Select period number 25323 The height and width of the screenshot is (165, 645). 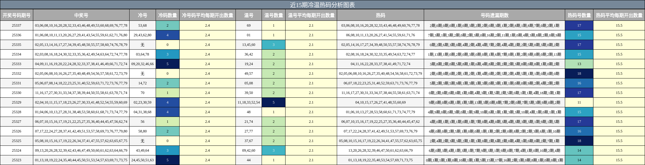coord(16,160)
